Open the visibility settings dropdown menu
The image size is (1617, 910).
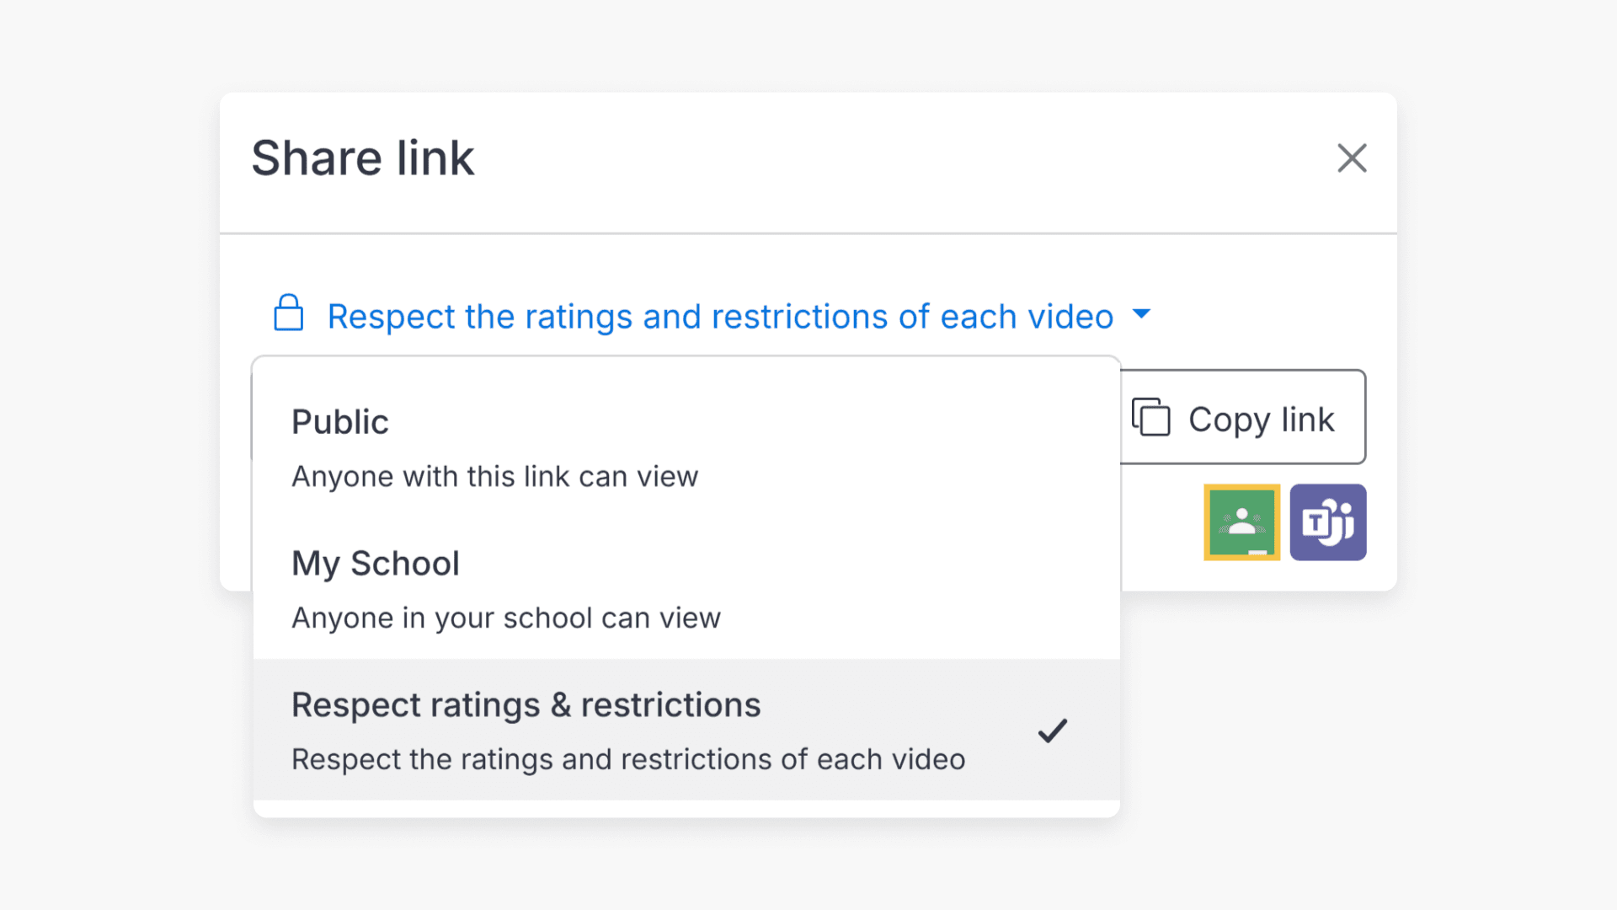[720, 316]
